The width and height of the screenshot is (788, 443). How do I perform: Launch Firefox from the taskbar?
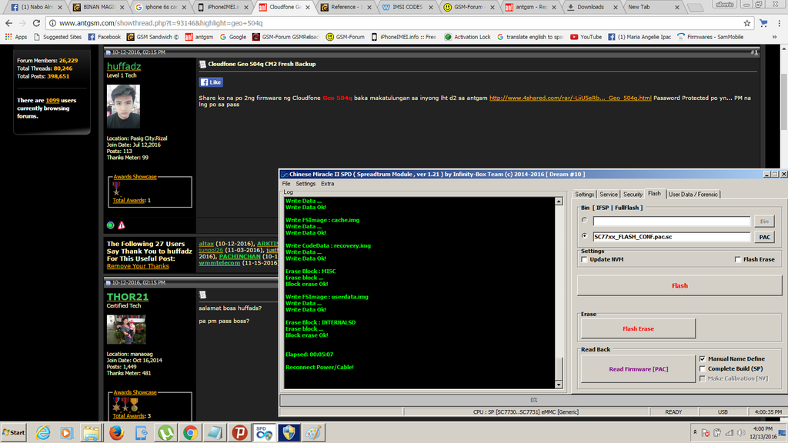tap(117, 432)
